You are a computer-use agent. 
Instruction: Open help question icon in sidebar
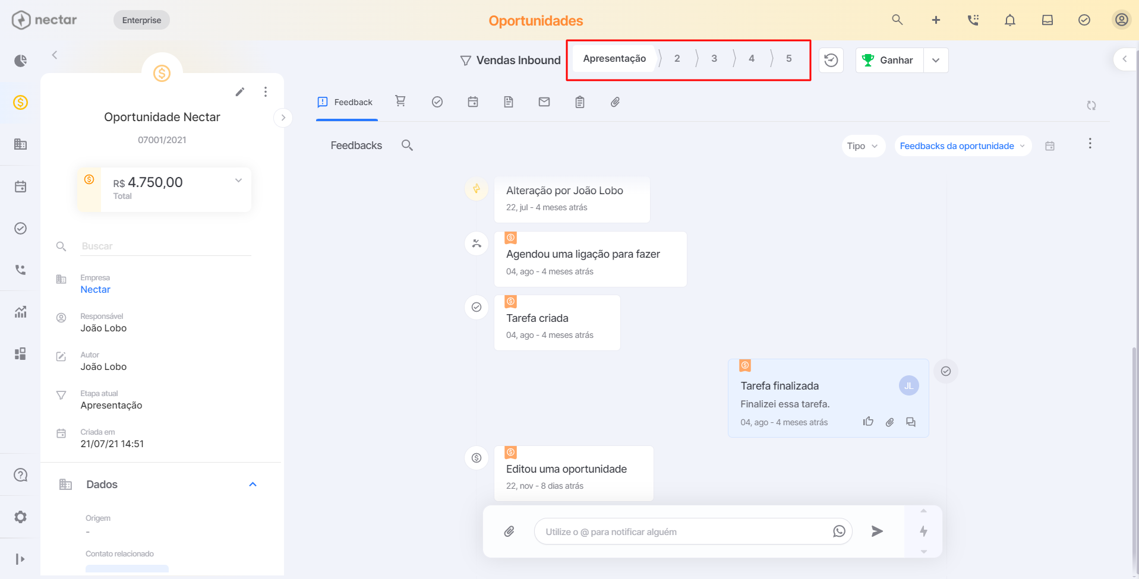[x=20, y=475]
